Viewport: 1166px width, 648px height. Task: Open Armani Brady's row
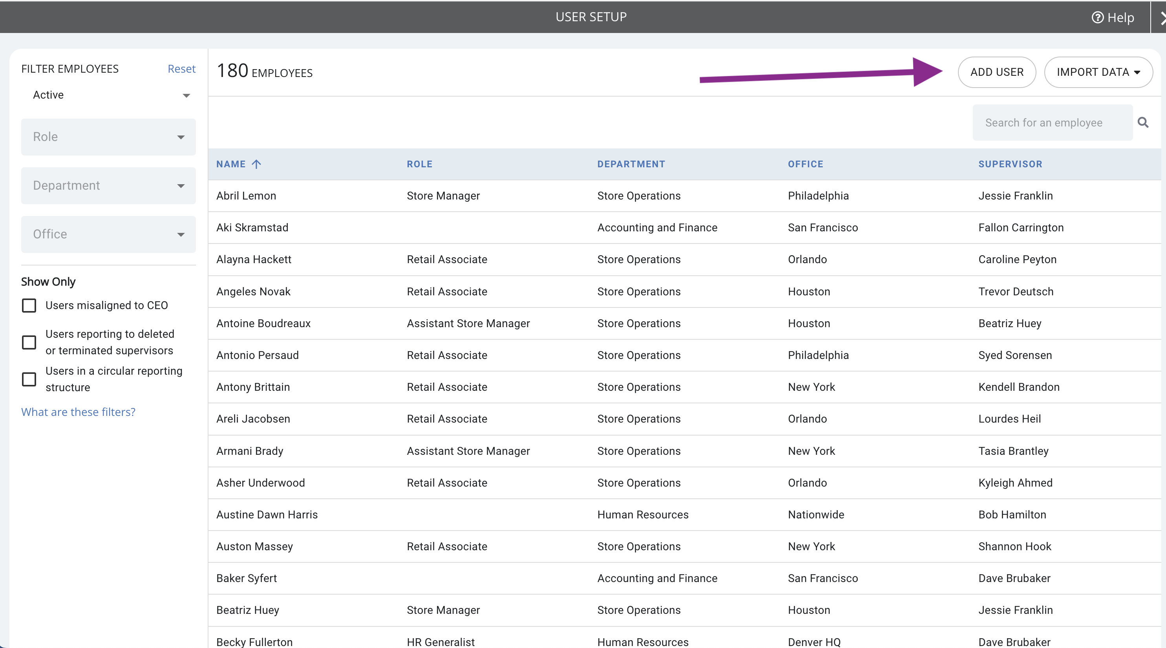tap(684, 451)
